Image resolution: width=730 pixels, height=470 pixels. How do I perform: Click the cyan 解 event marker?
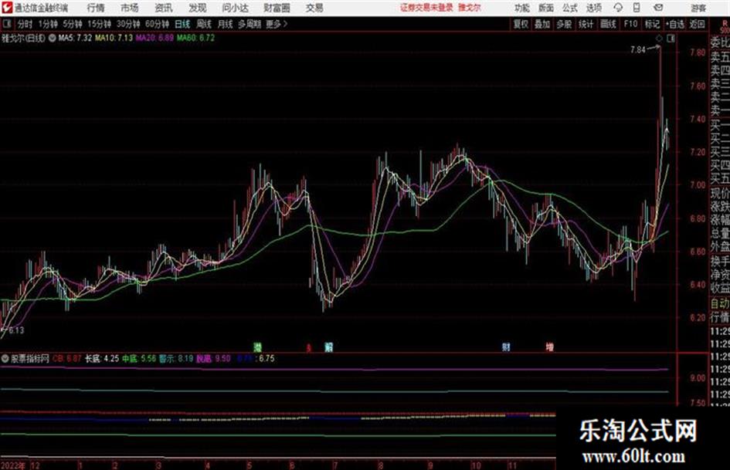(x=328, y=347)
